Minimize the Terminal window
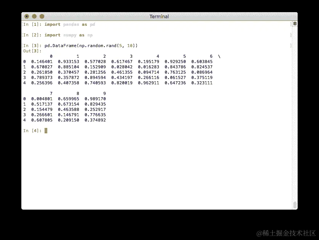 tap(34, 16)
